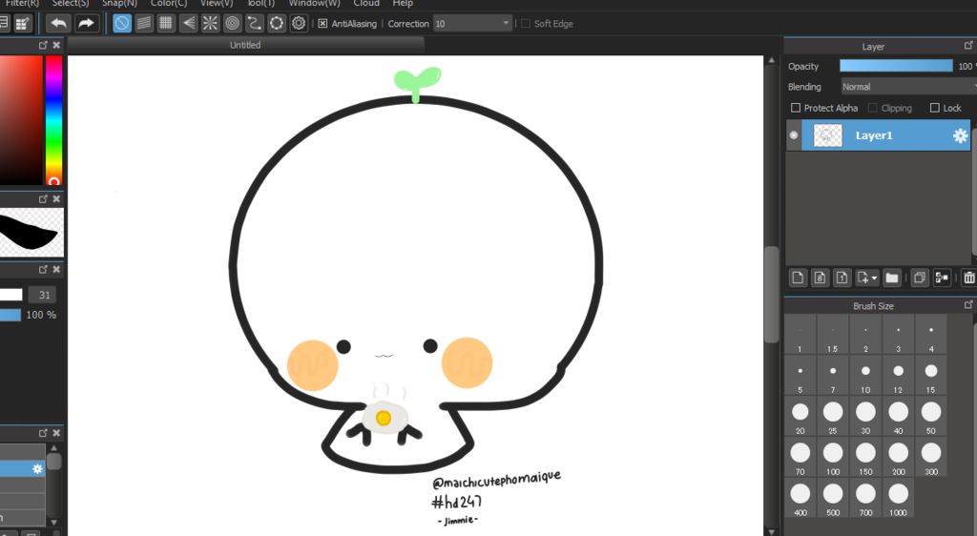Viewport: 977px width, 536px height.
Task: Enable the radial lines snap guide
Action: 210,24
